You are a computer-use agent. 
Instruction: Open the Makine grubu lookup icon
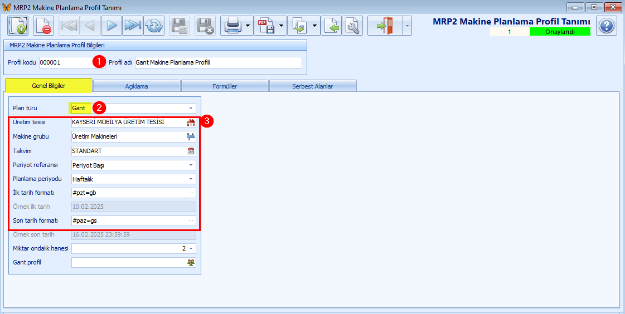click(191, 136)
